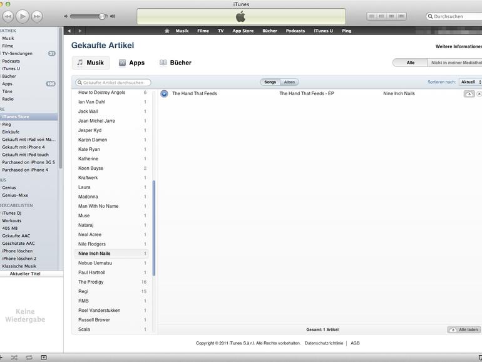Open the Sortieren nach Aktuell dropdown
Viewport: 482px width, 362px height.
coord(470,82)
